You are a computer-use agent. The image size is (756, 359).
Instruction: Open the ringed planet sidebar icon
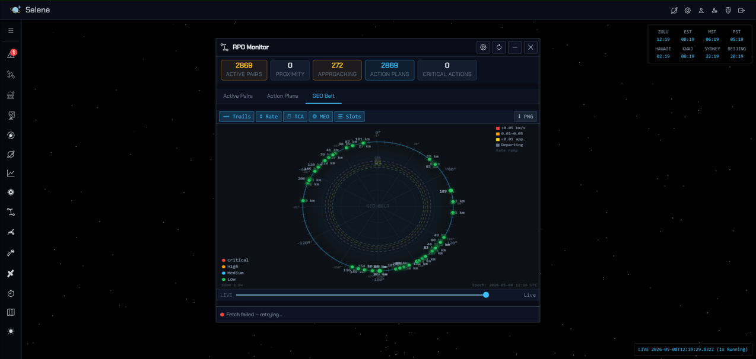coord(11,154)
